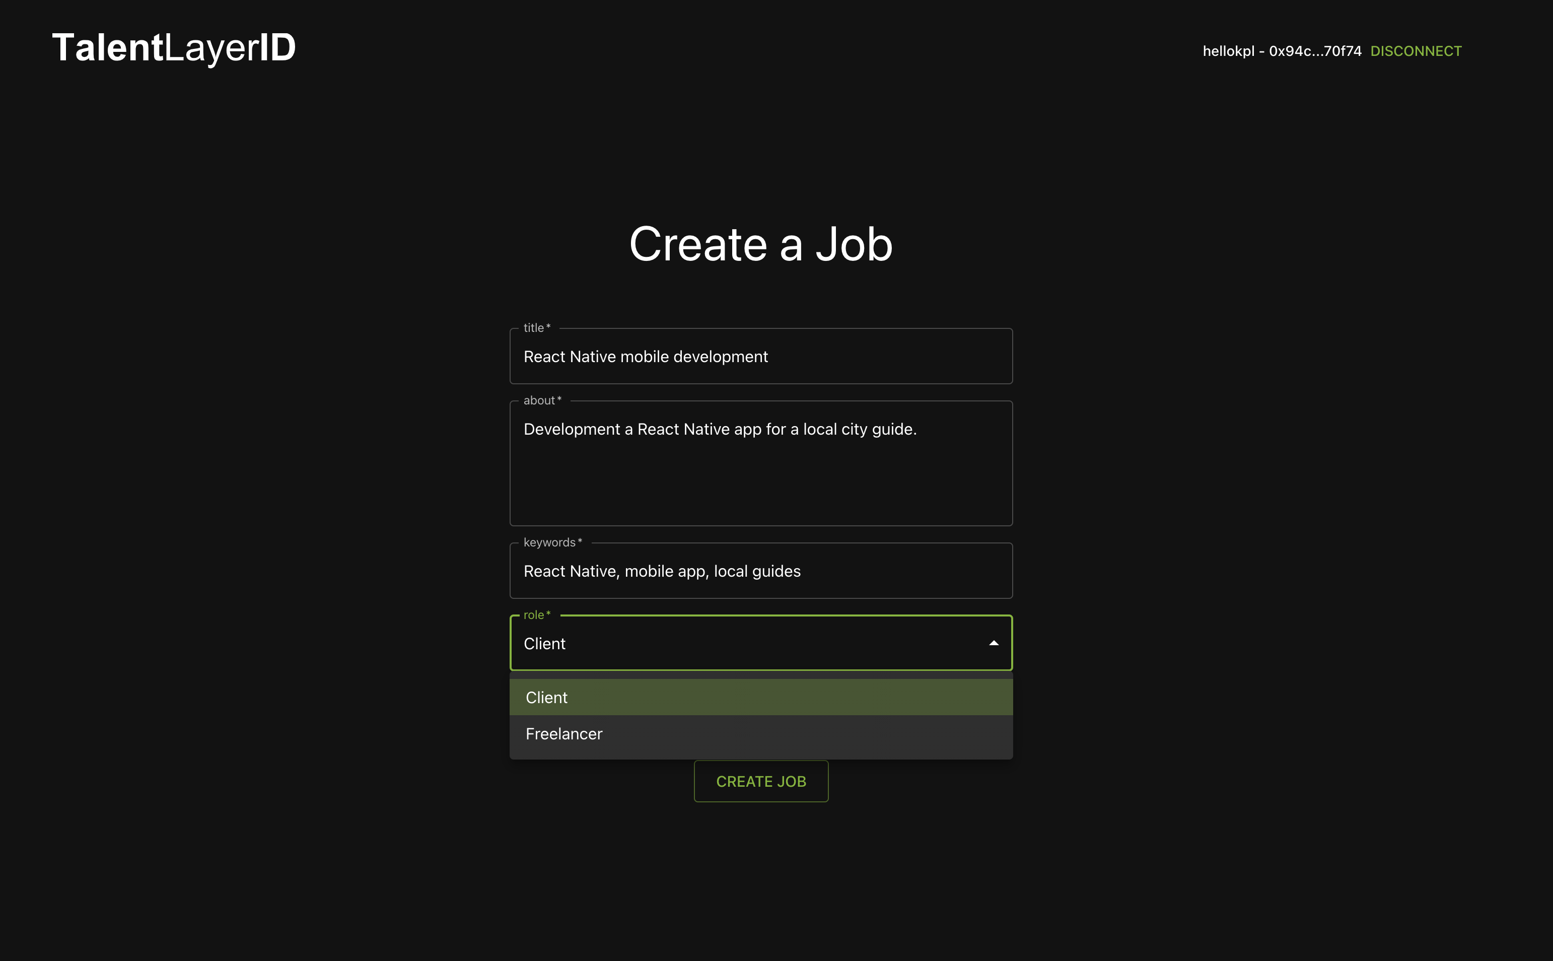The height and width of the screenshot is (961, 1553).
Task: Click the hellokpl wallet address text
Action: 1281,51
